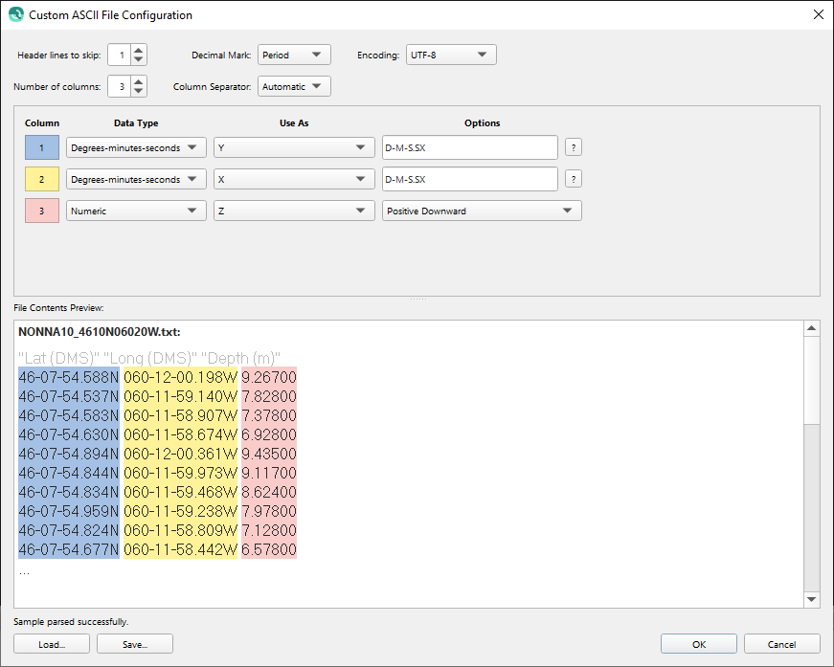
Task: Open the Decimal Mark dropdown
Action: (294, 56)
